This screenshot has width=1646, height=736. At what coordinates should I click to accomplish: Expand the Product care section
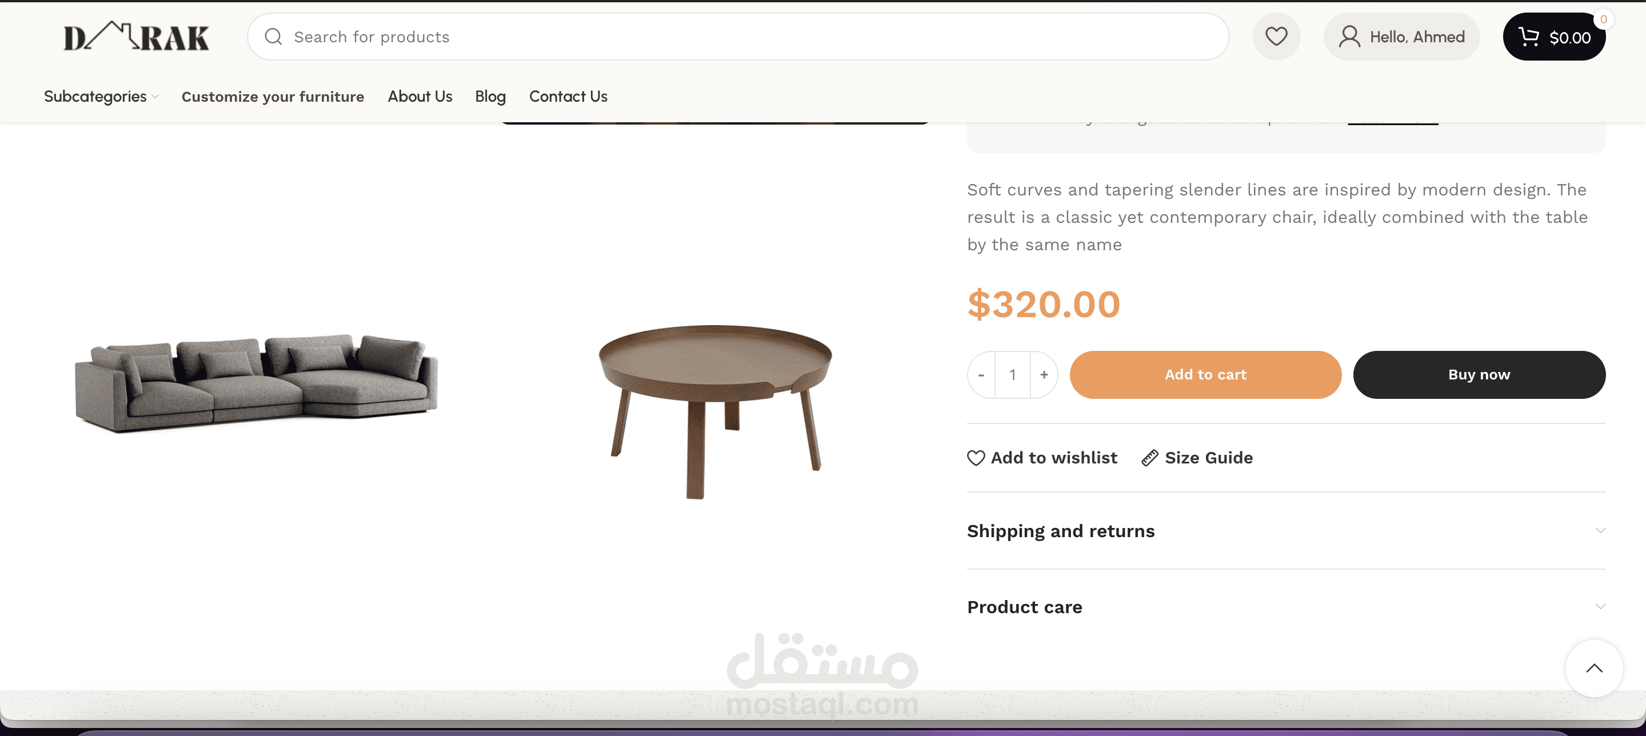[x=1285, y=607]
